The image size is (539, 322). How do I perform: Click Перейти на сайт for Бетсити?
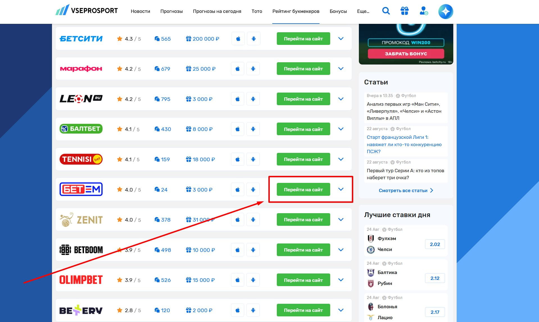(x=303, y=39)
